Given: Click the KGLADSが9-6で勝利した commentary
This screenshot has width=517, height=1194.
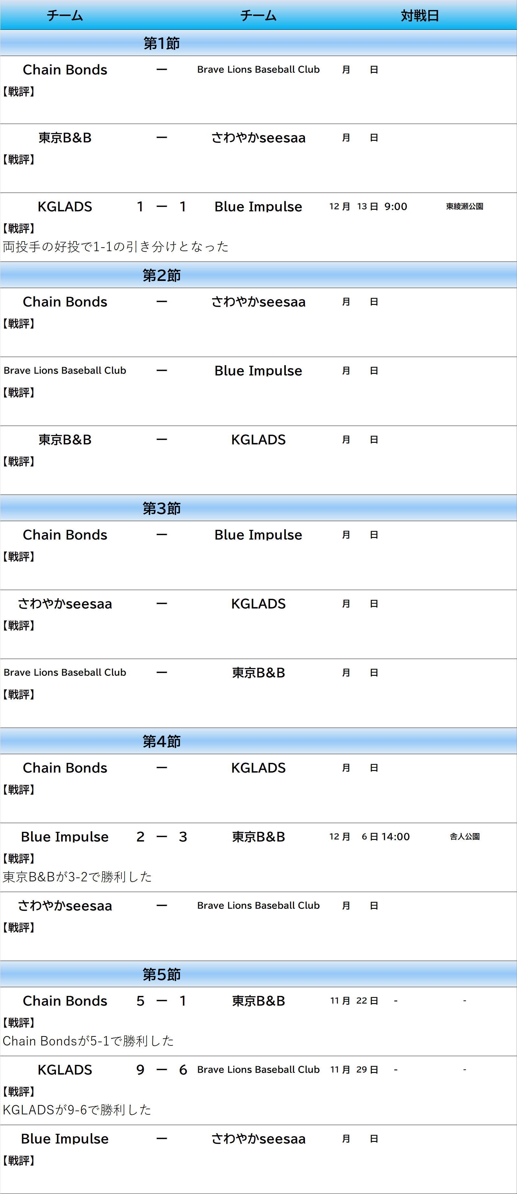Looking at the screenshot, I should [x=77, y=1110].
